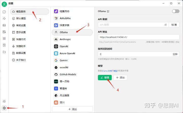Open the 模型 details link
Screen dimensions: 183x113
[115, 71]
